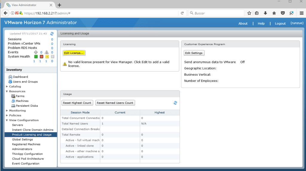Open the Help link
This screenshot has height=171, width=306.
(x=261, y=24)
